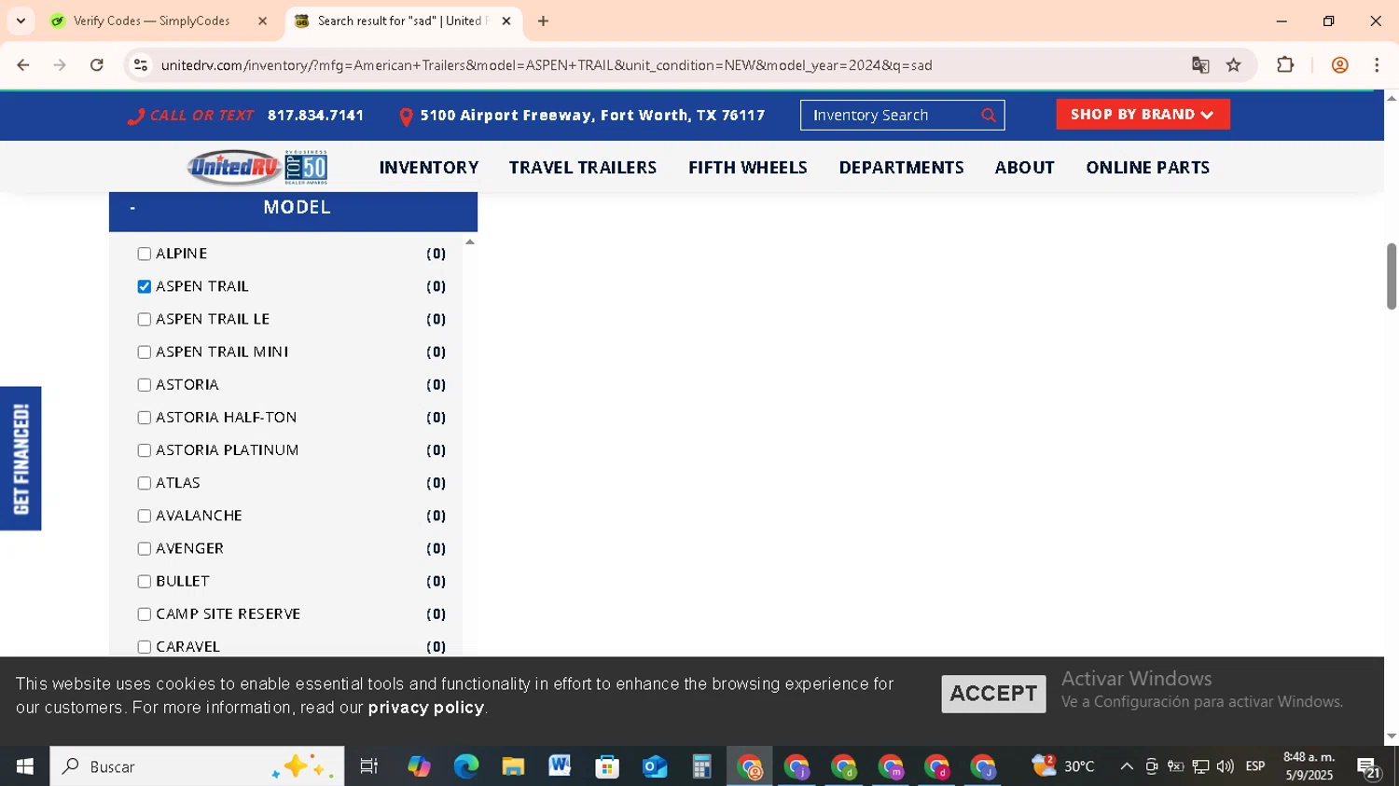Check the ASPEN TRAIL LE checkbox
Screen dimensions: 1399x786
[145, 319]
